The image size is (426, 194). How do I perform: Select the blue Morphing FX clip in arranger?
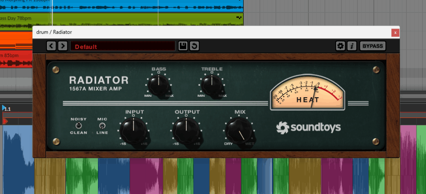pyautogui.click(x=121, y=6)
